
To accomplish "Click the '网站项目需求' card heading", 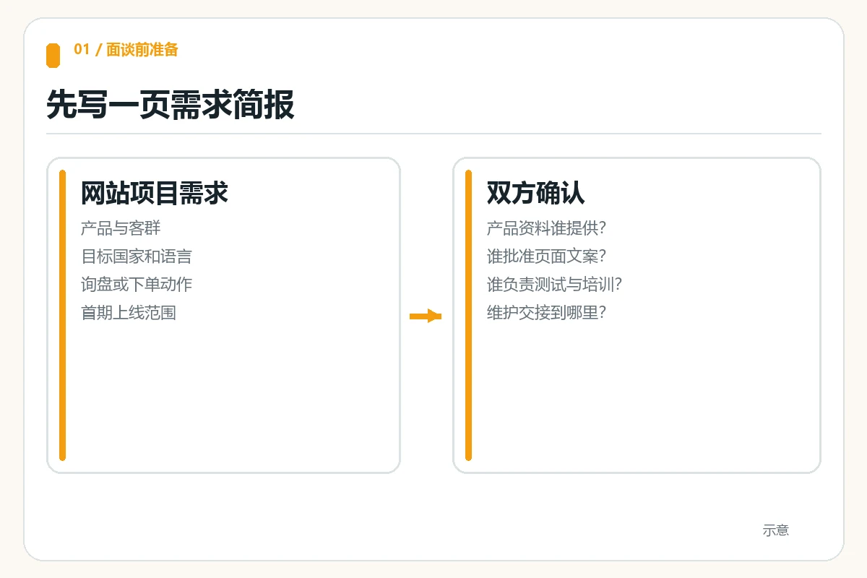I will (x=155, y=193).
